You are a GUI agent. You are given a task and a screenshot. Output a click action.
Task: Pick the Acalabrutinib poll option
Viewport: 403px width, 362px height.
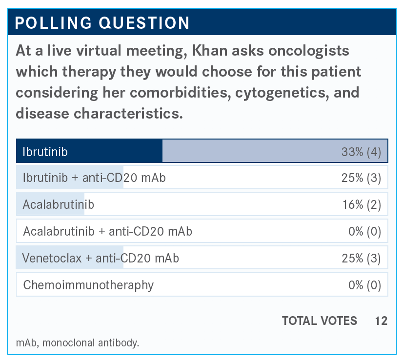[58, 205]
